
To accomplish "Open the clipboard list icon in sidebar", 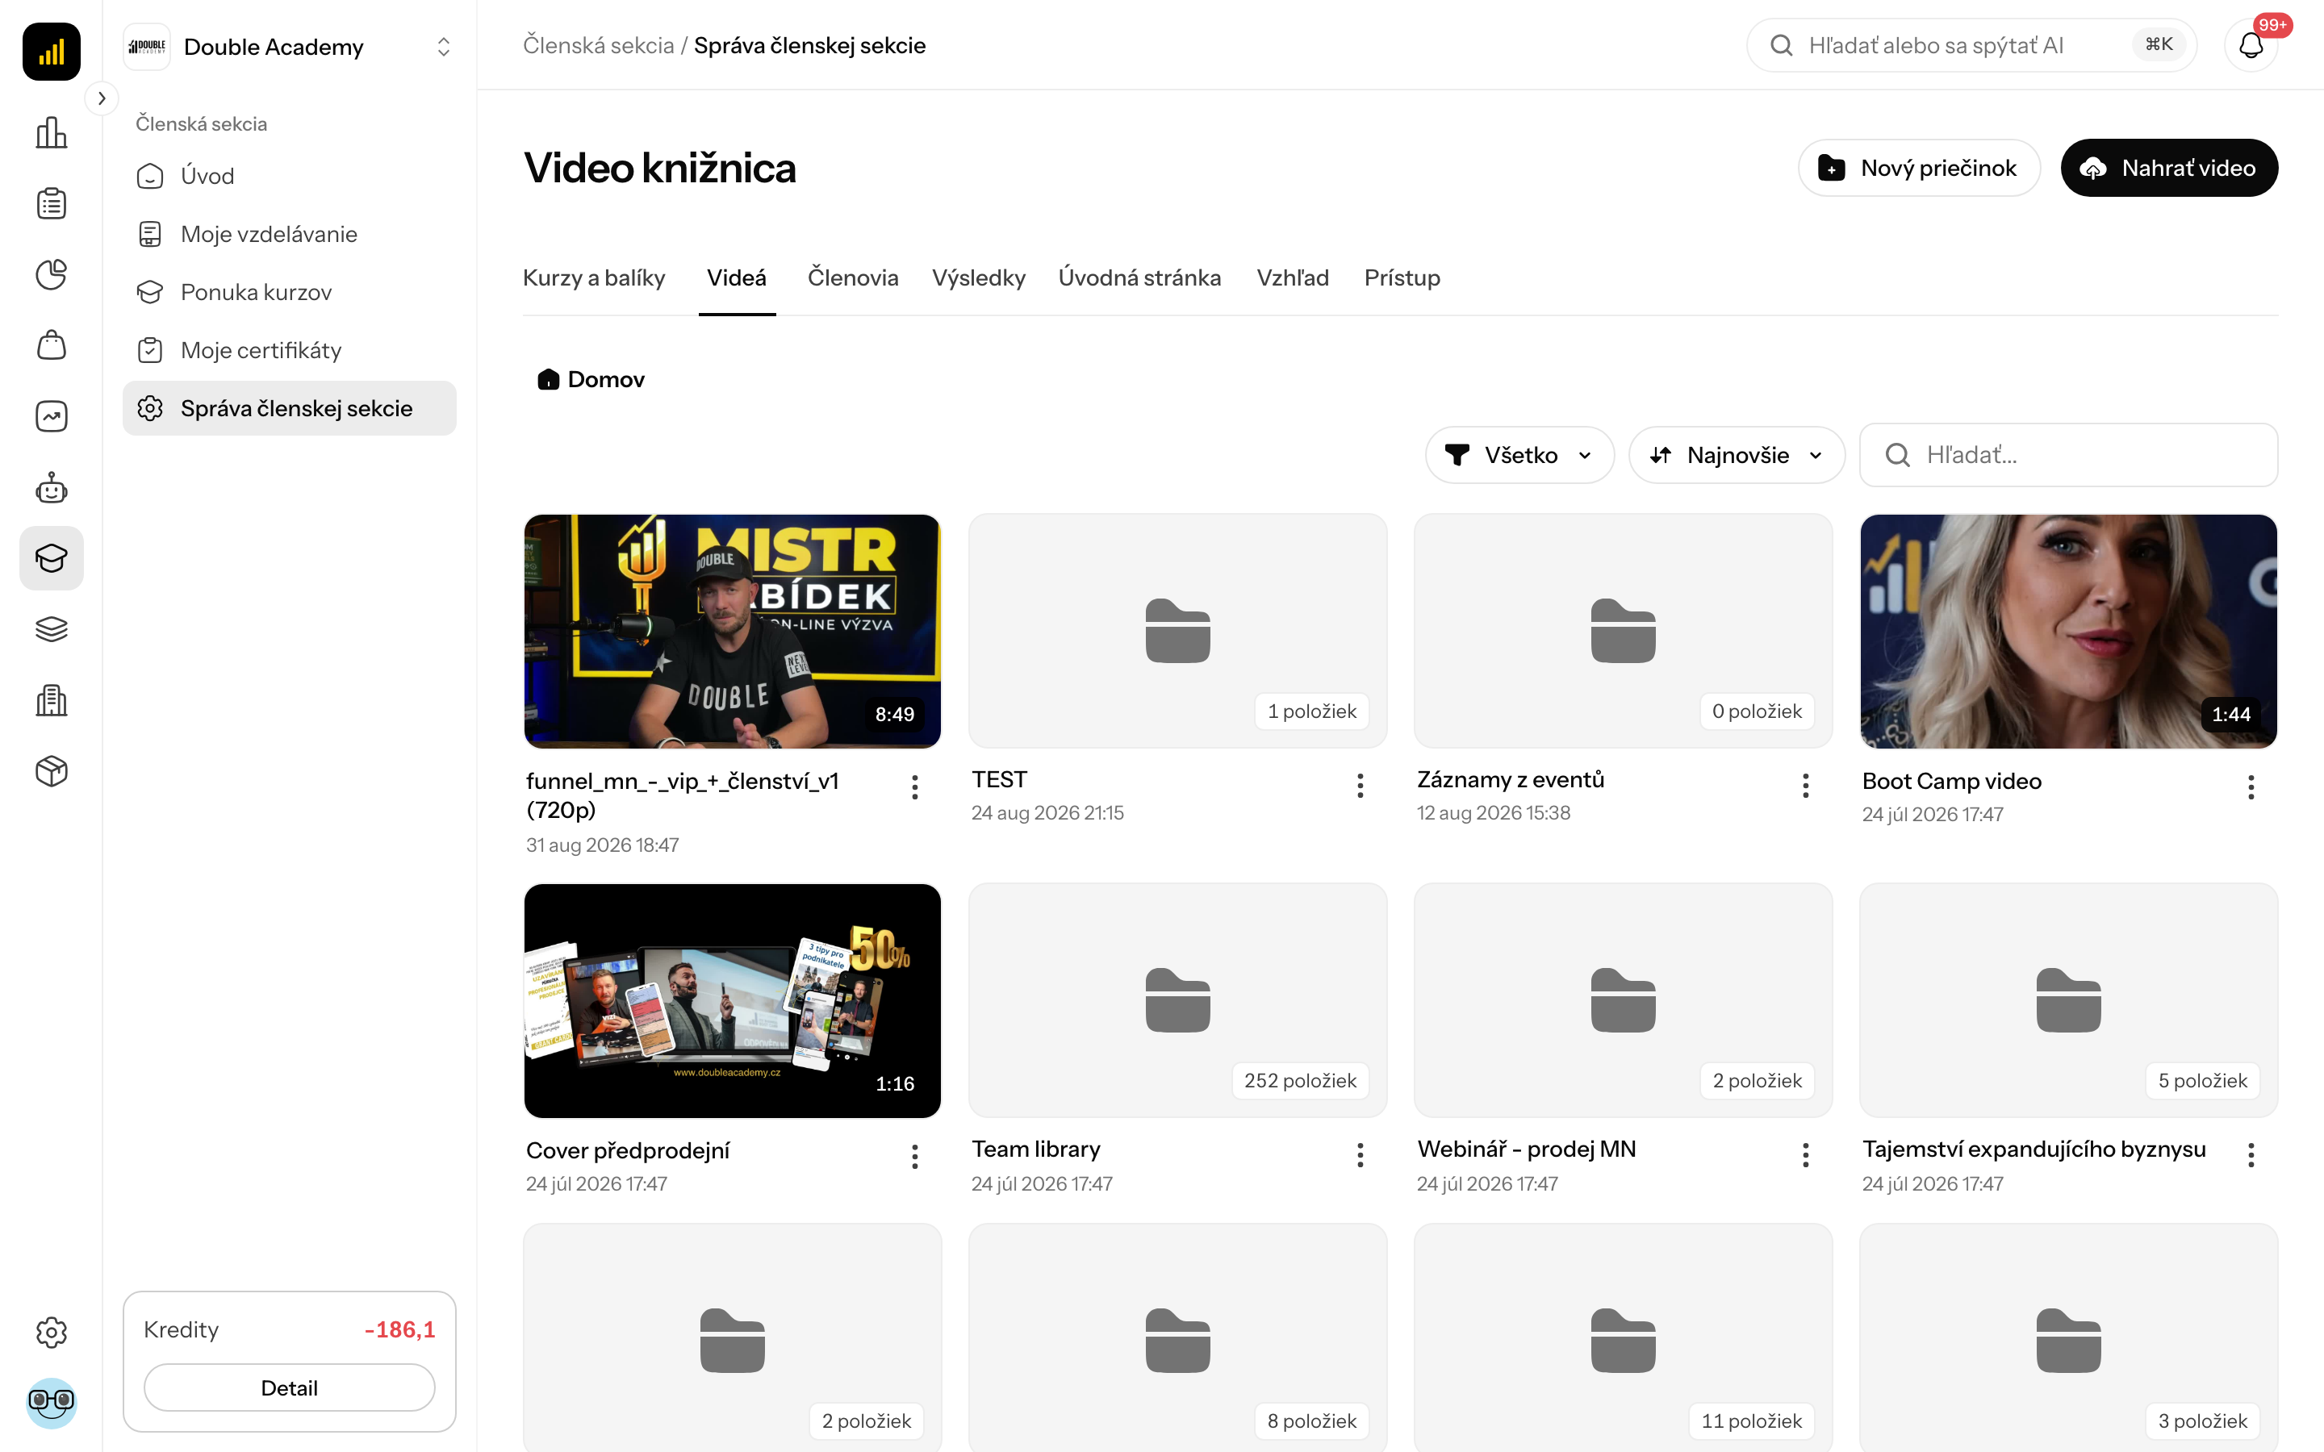I will [x=51, y=203].
